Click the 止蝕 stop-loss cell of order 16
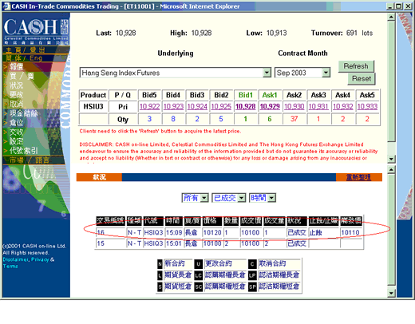The width and height of the screenshot is (415, 324). (323, 232)
